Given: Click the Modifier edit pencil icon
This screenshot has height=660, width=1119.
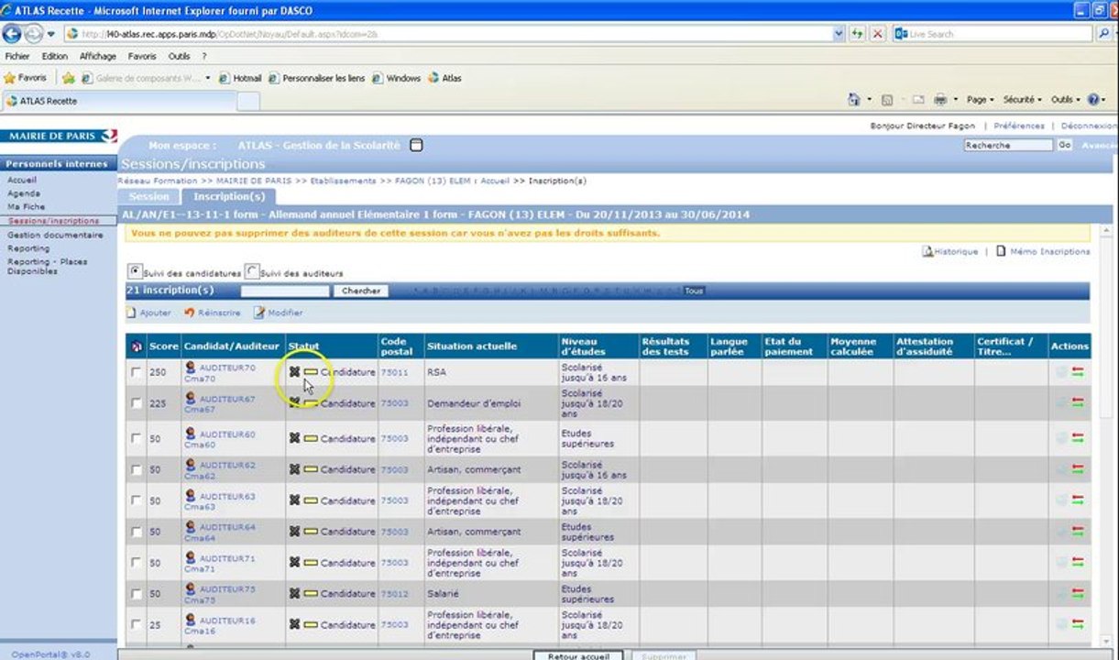Looking at the screenshot, I should tap(259, 313).
